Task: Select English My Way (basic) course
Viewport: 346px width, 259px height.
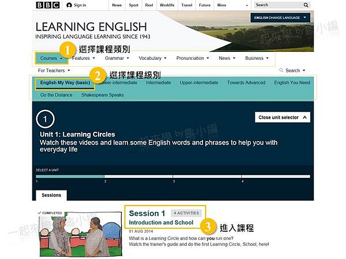Action: [65, 83]
